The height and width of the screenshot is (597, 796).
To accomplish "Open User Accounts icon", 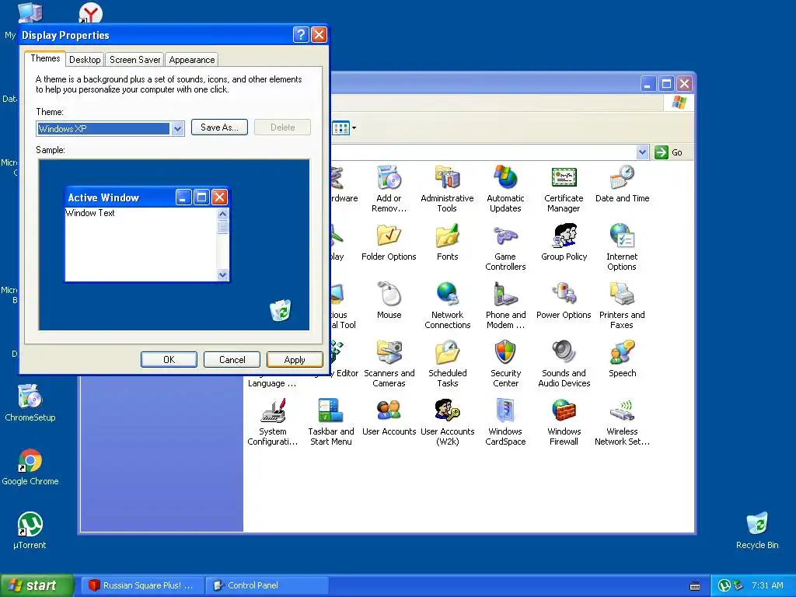I will 389,410.
